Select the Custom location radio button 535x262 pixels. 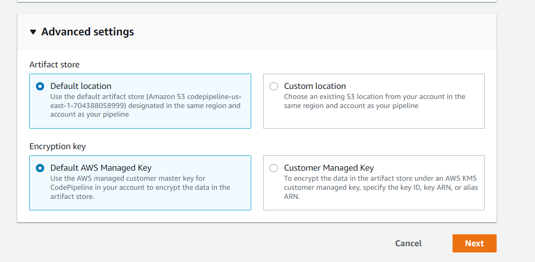[274, 87]
